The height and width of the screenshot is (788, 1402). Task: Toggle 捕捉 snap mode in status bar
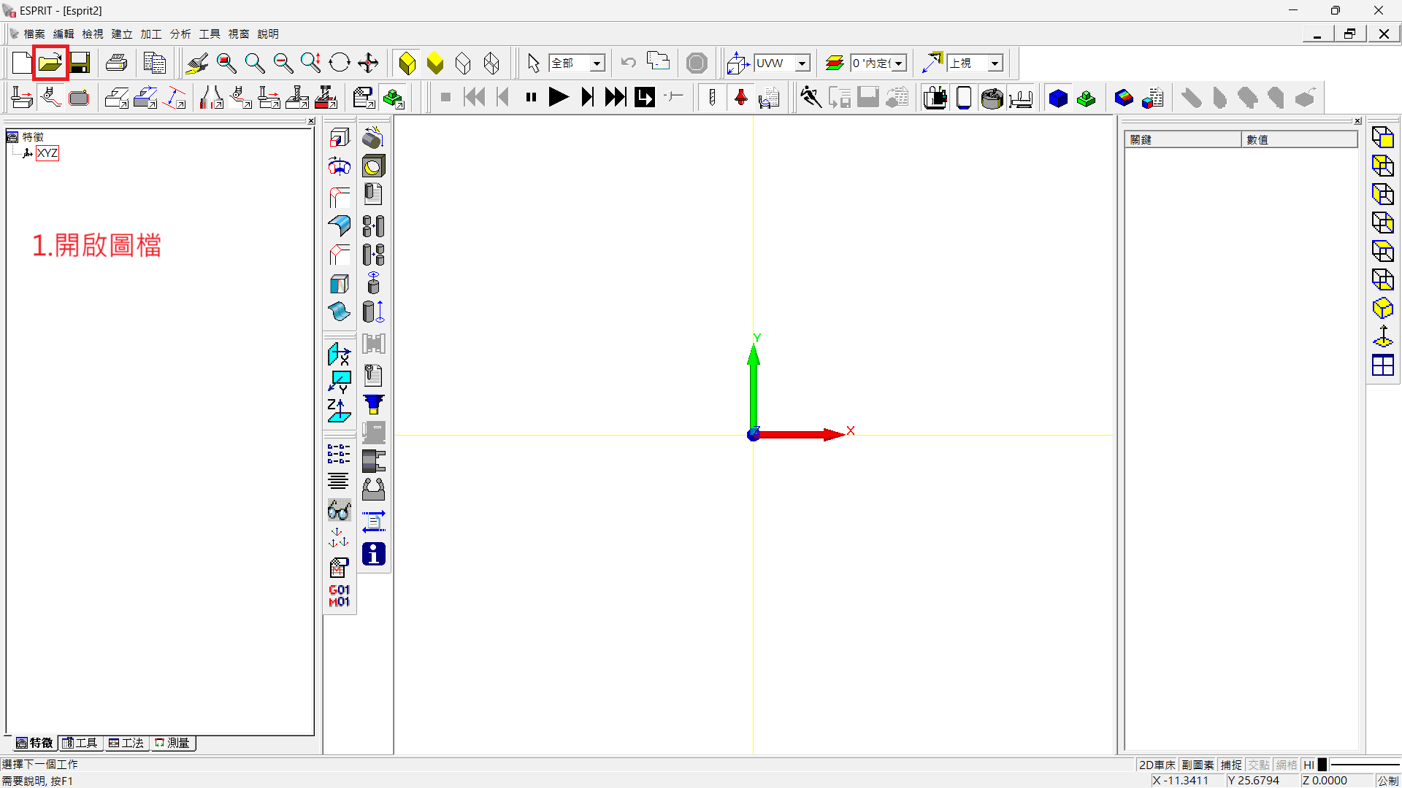tap(1231, 765)
